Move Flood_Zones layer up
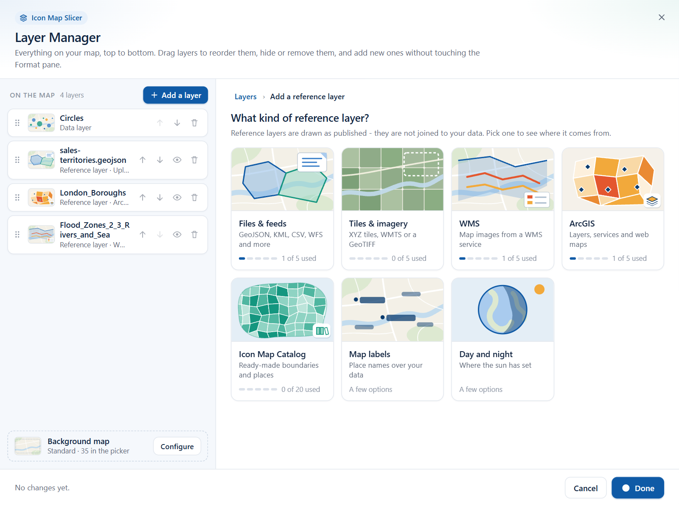This screenshot has width=679, height=506. (x=143, y=235)
